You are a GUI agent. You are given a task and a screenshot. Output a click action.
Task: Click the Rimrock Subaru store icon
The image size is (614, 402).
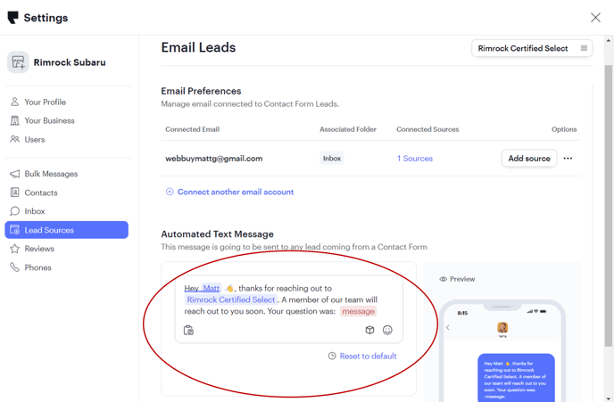pos(18,62)
